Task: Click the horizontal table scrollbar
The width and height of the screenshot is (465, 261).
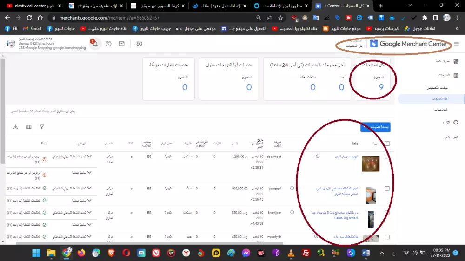Action: click(x=150, y=243)
